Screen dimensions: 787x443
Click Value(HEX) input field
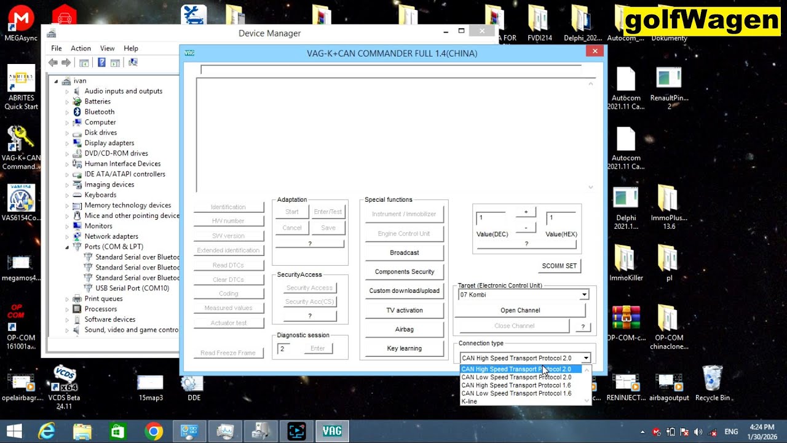561,218
